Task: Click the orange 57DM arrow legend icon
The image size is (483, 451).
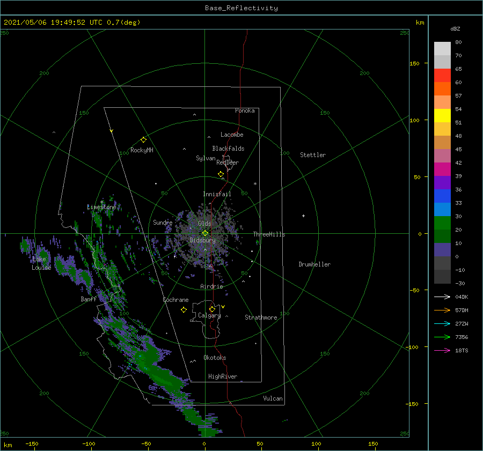Action: [442, 310]
